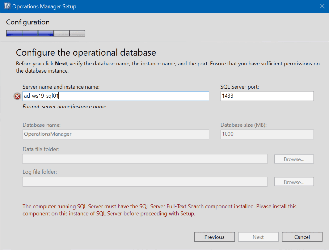
Task: Click the Configuration progress bar
Action: (x=46, y=33)
